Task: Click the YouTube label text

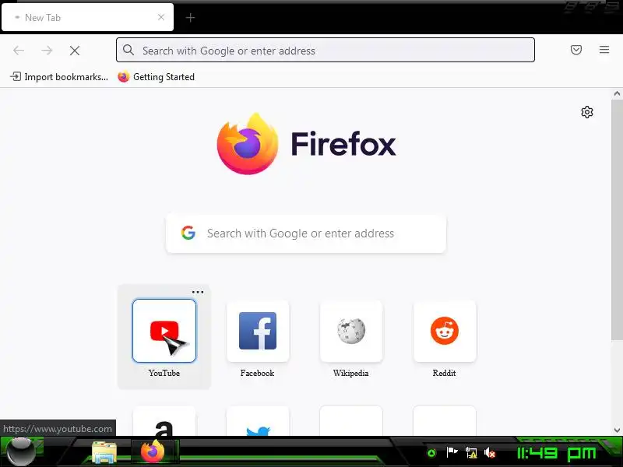Action: (164, 373)
